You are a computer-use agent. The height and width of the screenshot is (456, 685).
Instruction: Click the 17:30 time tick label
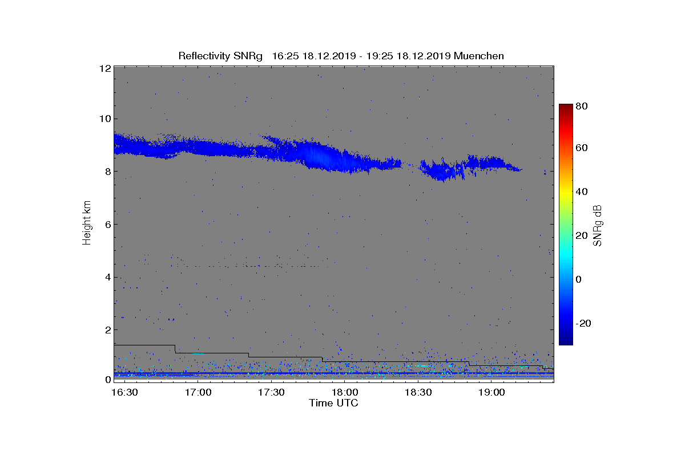[x=271, y=392]
